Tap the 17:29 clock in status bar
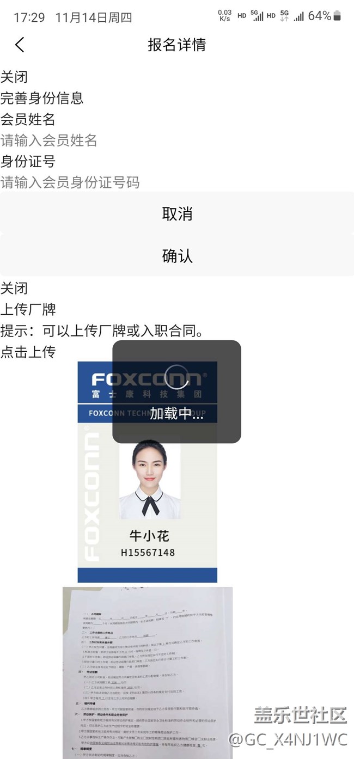 [x=29, y=17]
